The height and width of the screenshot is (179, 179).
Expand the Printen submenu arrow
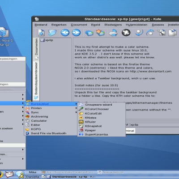[76, 108]
